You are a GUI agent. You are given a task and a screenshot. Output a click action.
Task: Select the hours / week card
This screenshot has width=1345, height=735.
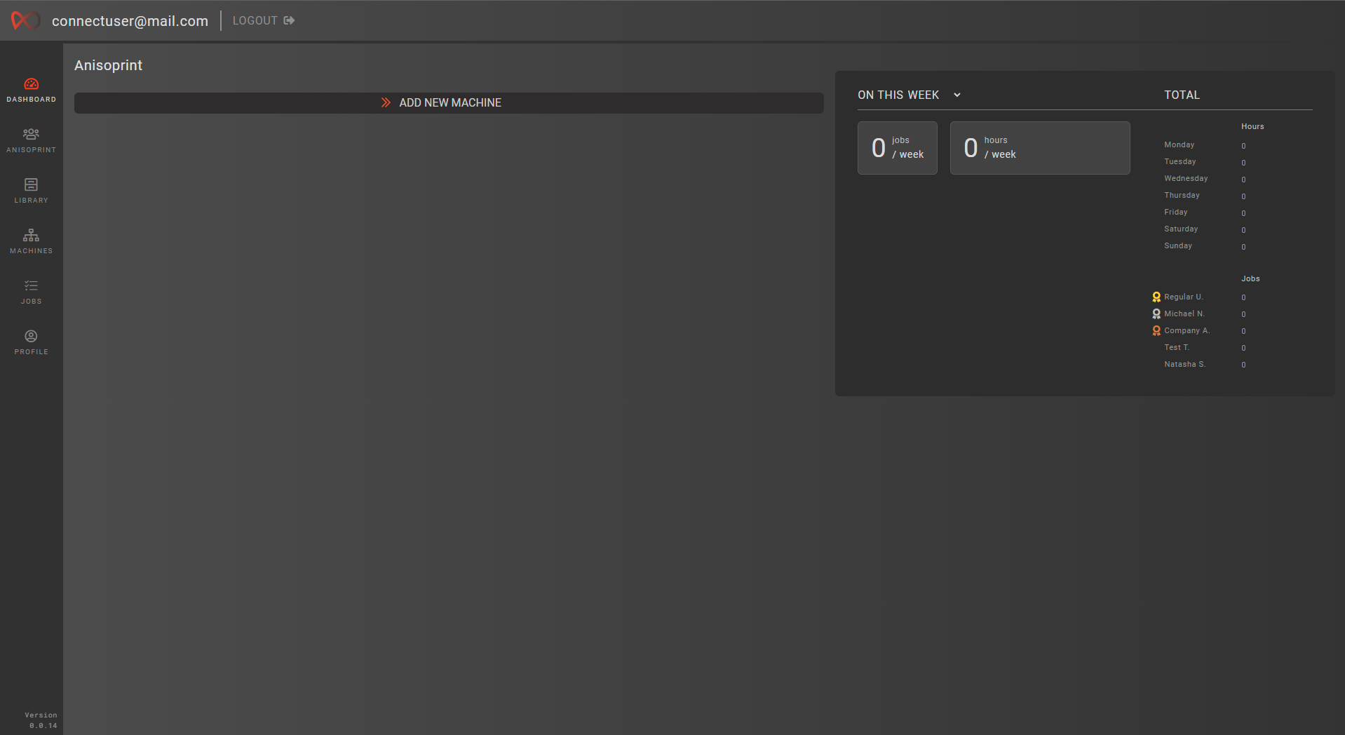click(x=1040, y=148)
